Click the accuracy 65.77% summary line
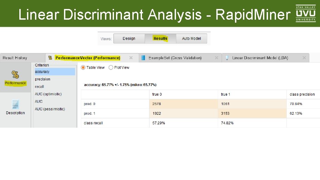The image size is (320, 180). (x=120, y=85)
